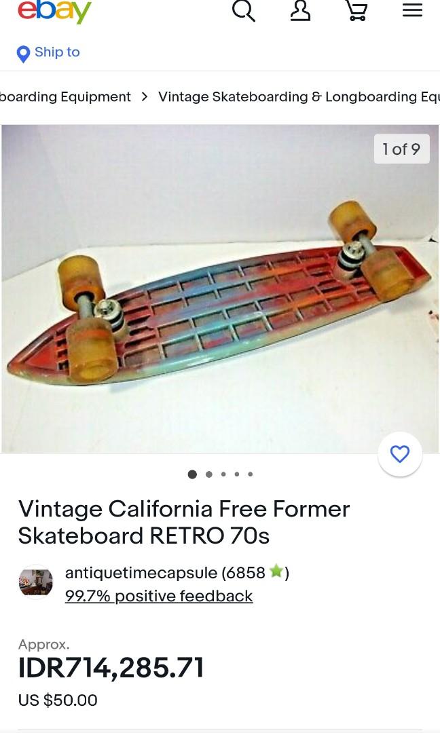Open boarding Equipment breadcrumb category

(65, 97)
